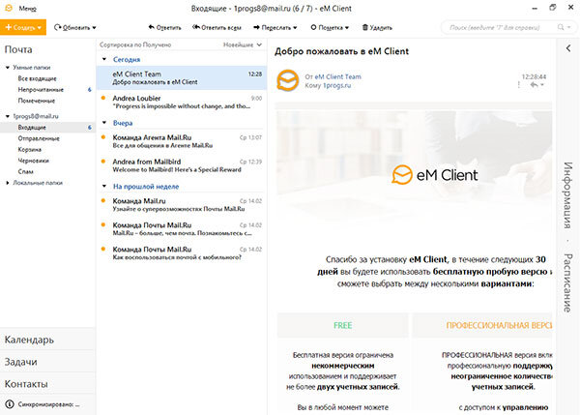Image resolution: width=580 pixels, height=415 pixels.
Task: Switch to the Календарь section
Action: pos(47,340)
